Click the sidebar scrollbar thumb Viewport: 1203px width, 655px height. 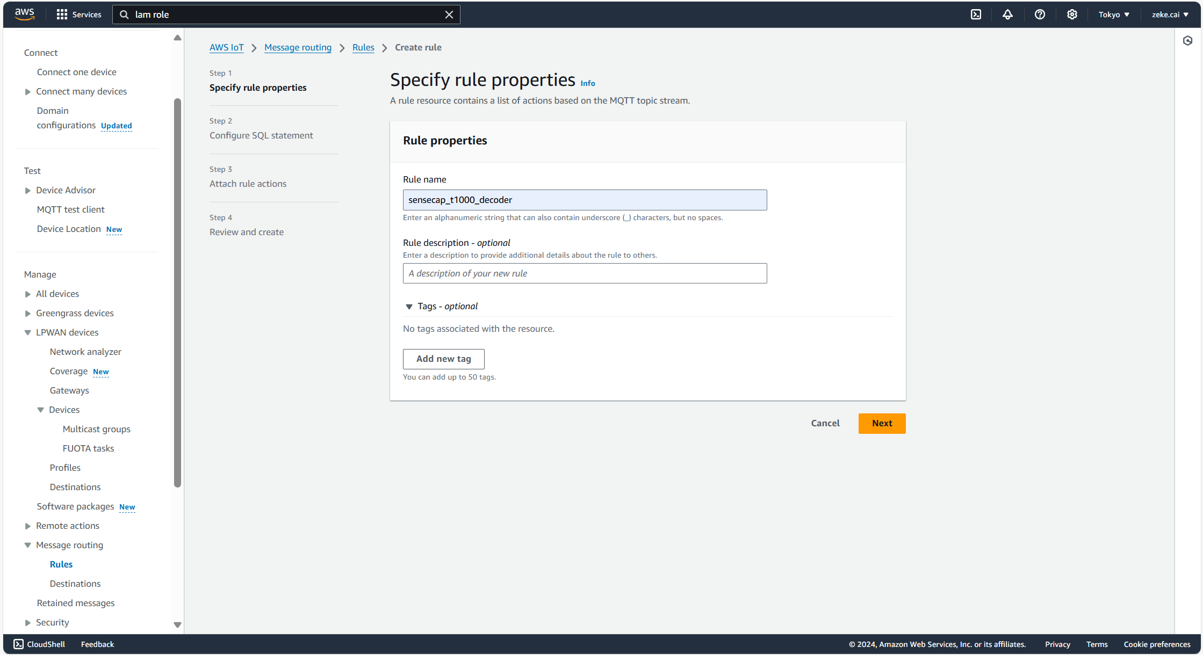click(x=177, y=293)
